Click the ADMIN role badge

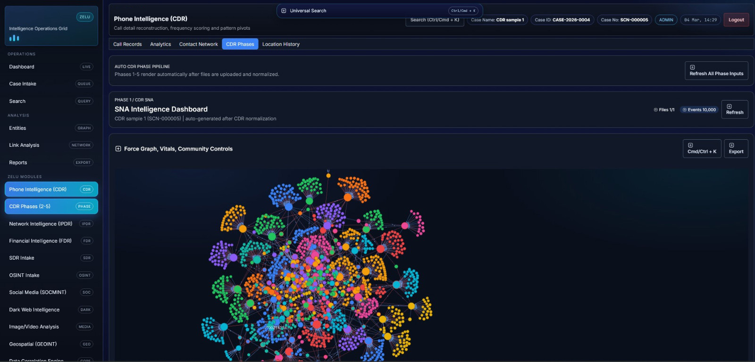tap(666, 20)
